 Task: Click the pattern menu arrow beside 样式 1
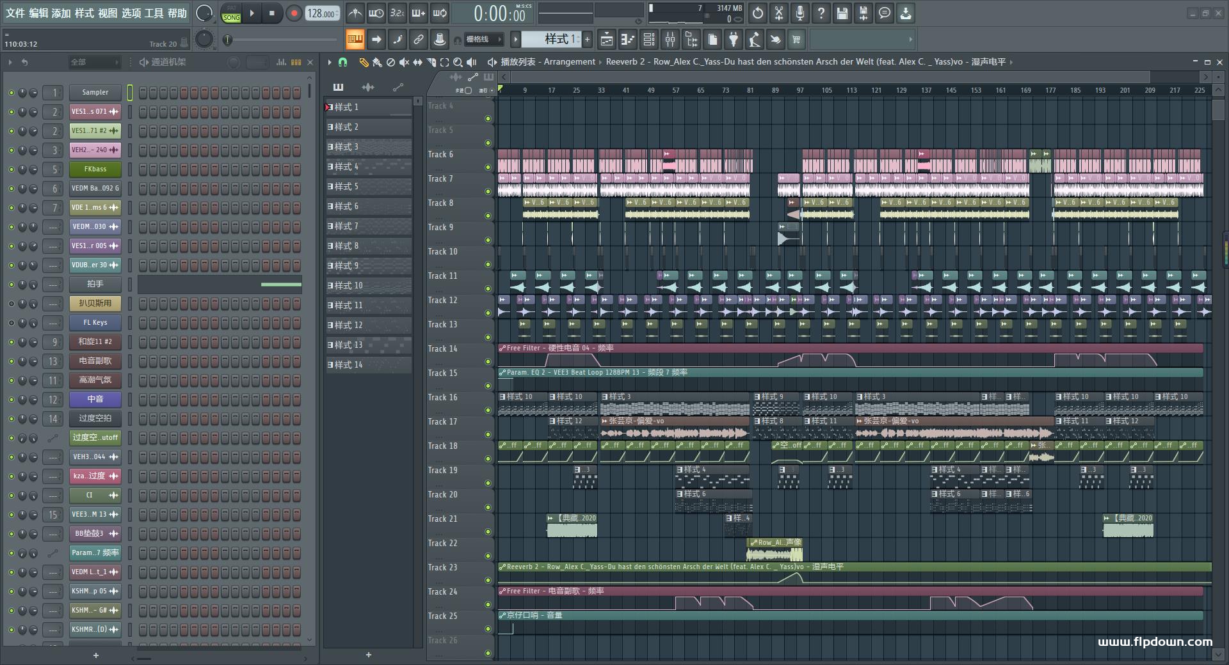point(515,40)
